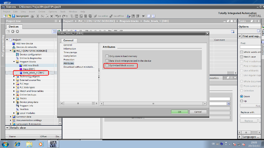Select Time stamps in dialog navigation
This screenshot has height=148, width=264.
[70, 52]
